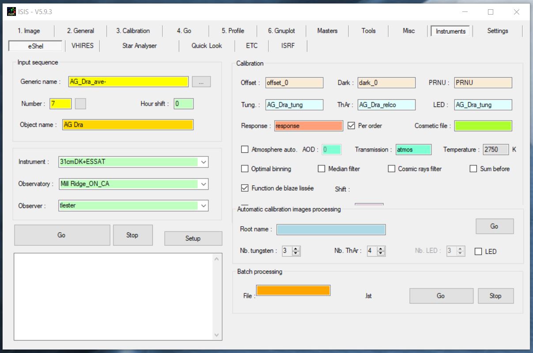Click the scroll-down arrow in the log box

pyautogui.click(x=216, y=335)
